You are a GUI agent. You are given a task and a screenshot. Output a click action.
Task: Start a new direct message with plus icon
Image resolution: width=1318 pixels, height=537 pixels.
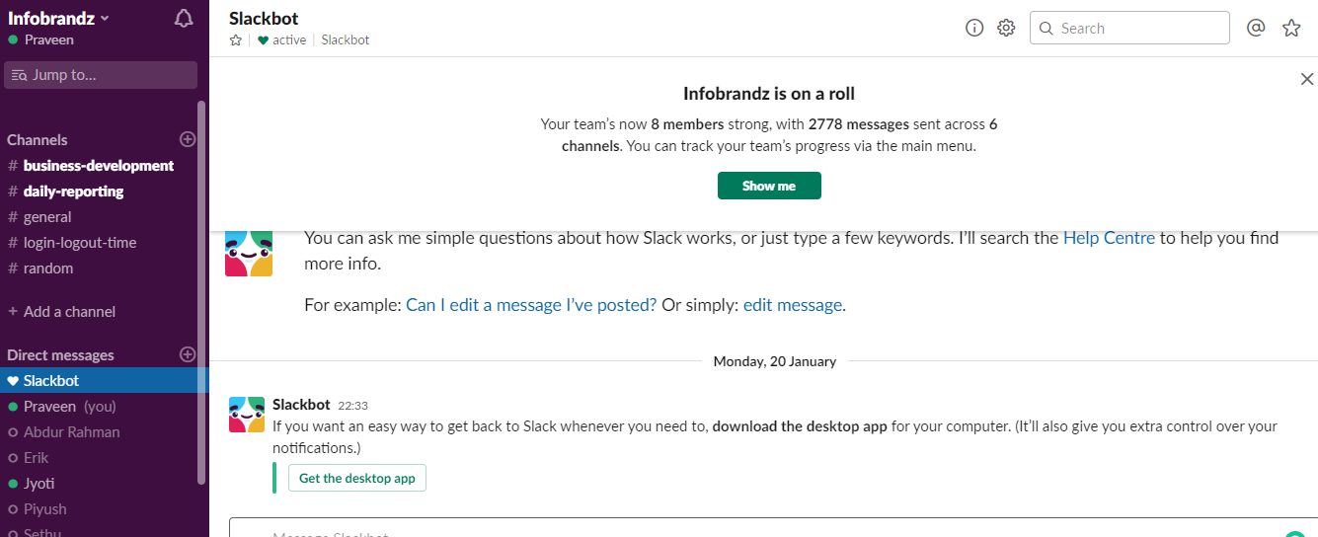[188, 354]
